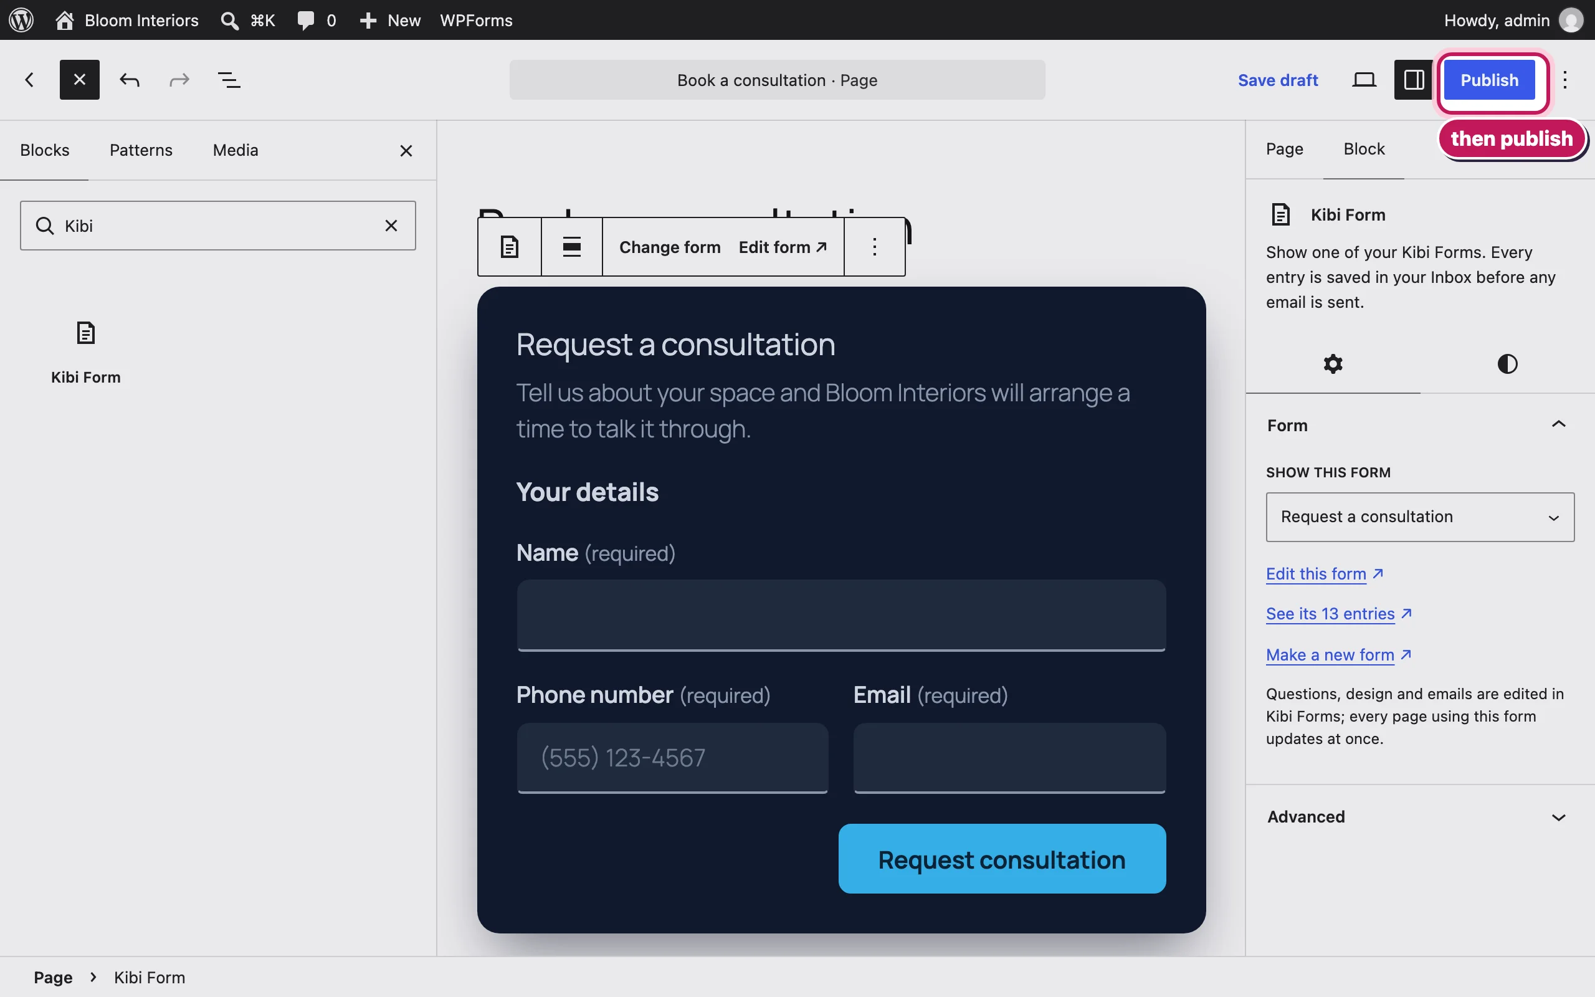Click the WordPress logo in admin bar
1595x997 pixels.
pyautogui.click(x=21, y=20)
